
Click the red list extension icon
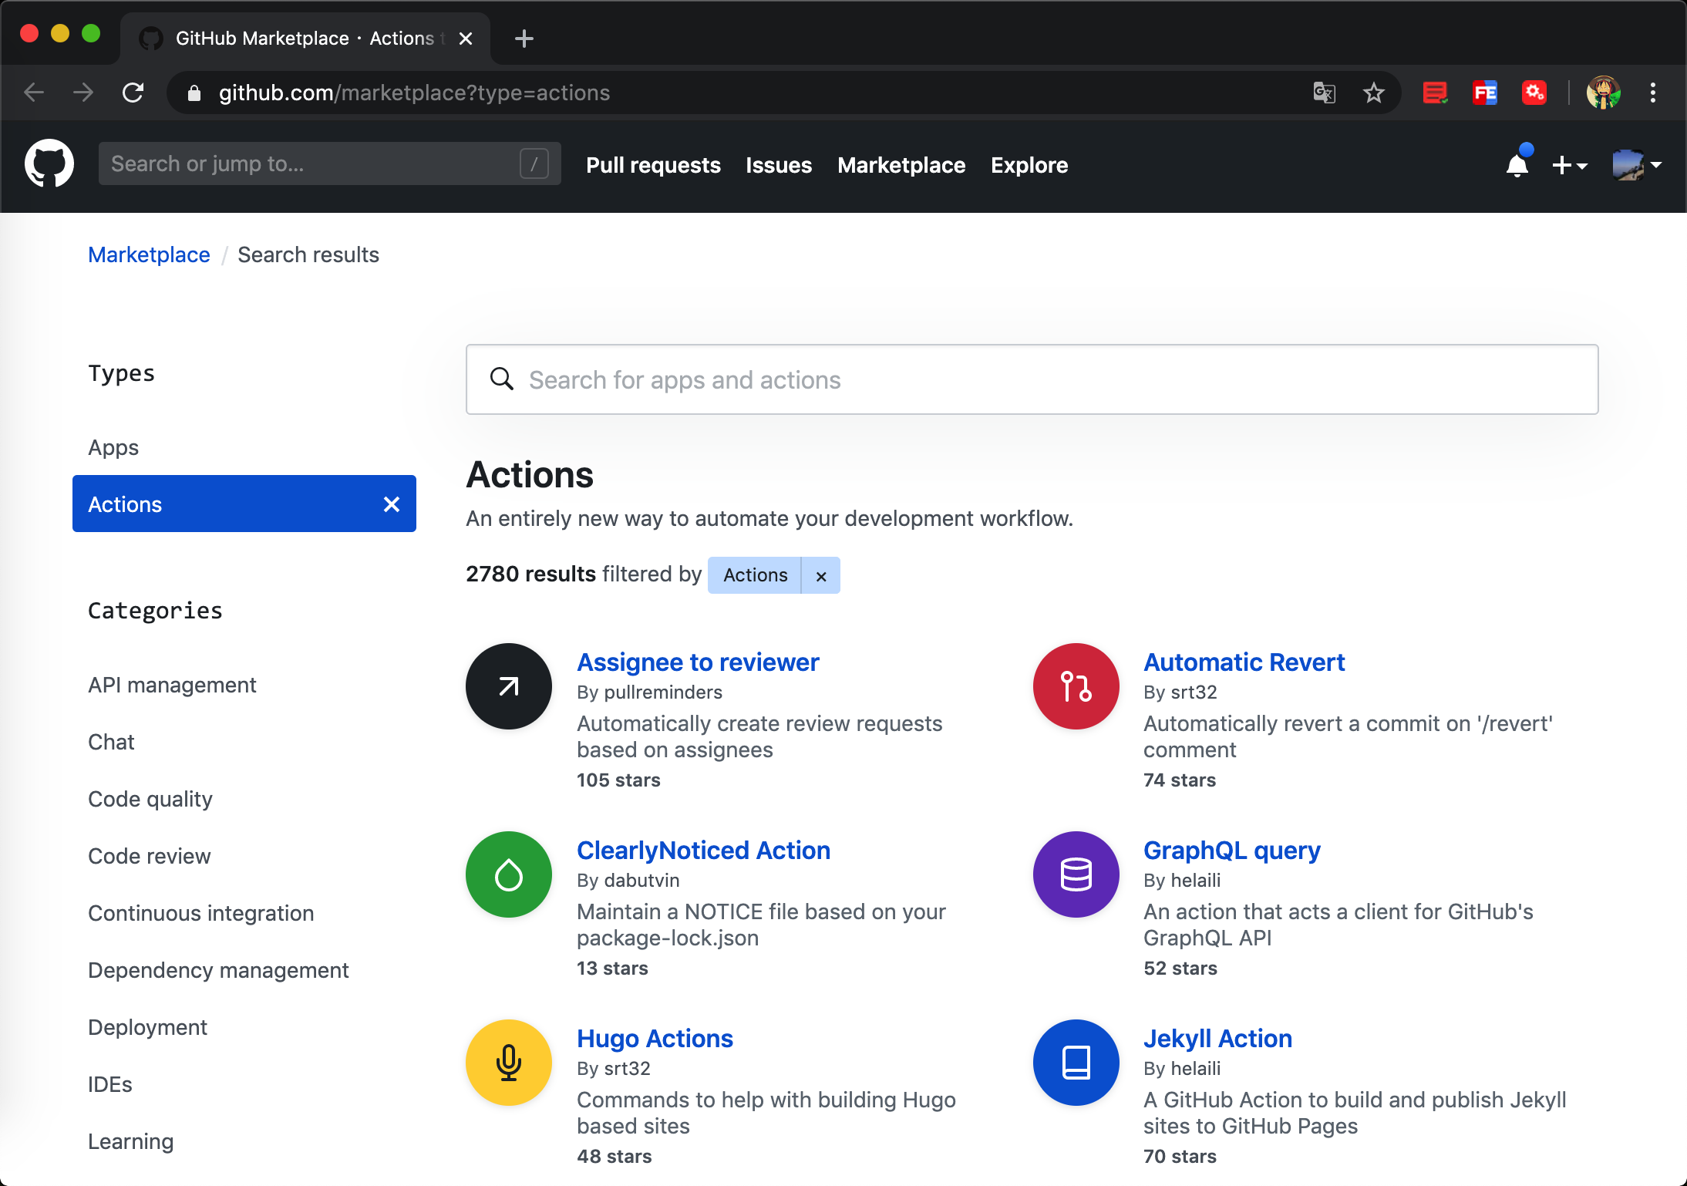pyautogui.click(x=1435, y=93)
